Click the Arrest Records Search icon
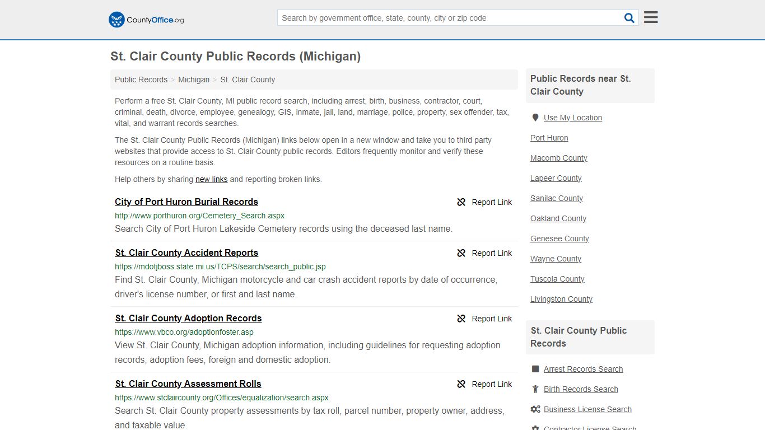 pos(535,369)
